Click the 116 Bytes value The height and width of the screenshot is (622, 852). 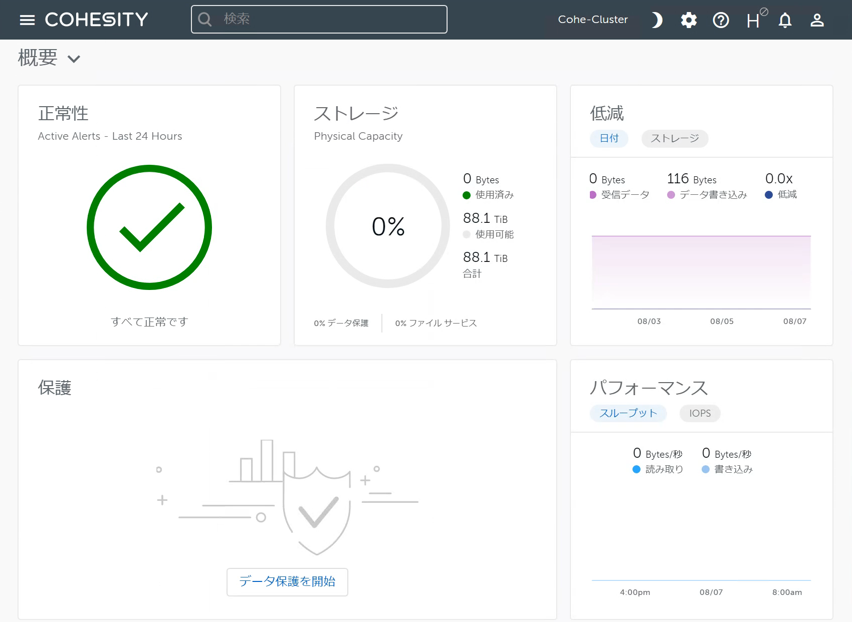pos(692,179)
